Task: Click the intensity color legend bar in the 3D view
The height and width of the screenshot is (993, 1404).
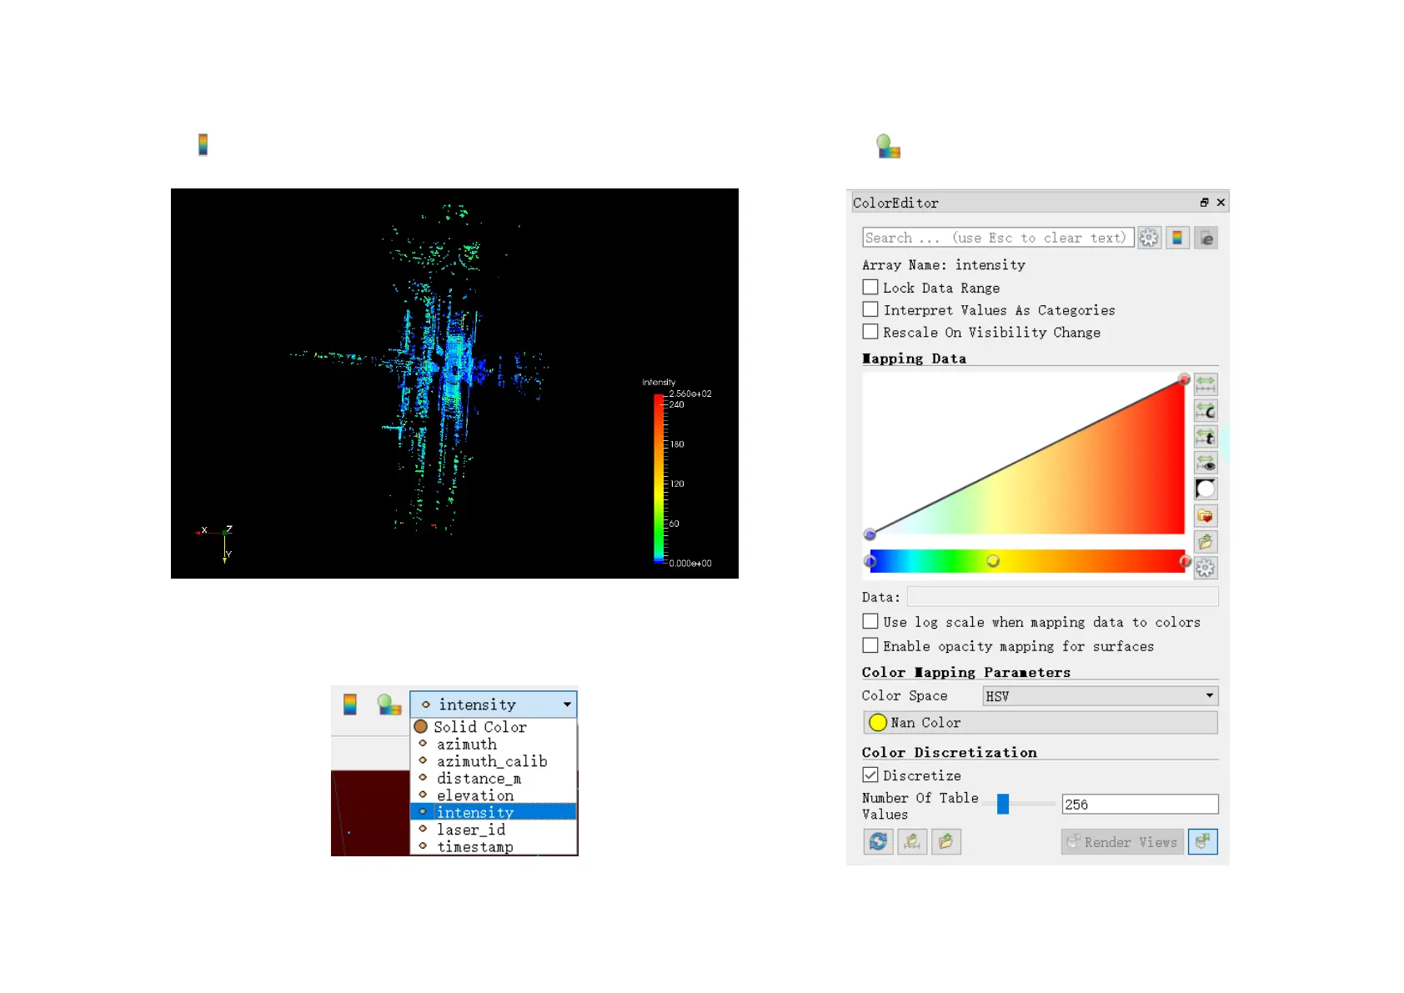Action: [659, 479]
